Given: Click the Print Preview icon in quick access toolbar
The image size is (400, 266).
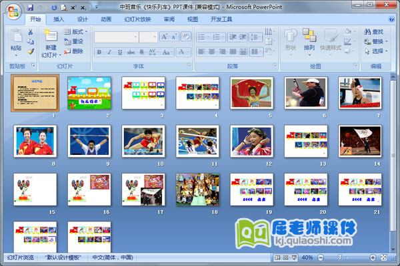Looking at the screenshot, I should point(64,7).
